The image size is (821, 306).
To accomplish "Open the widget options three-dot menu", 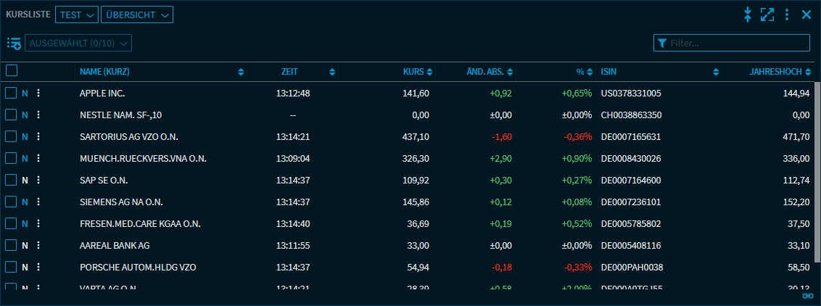I will (x=787, y=15).
